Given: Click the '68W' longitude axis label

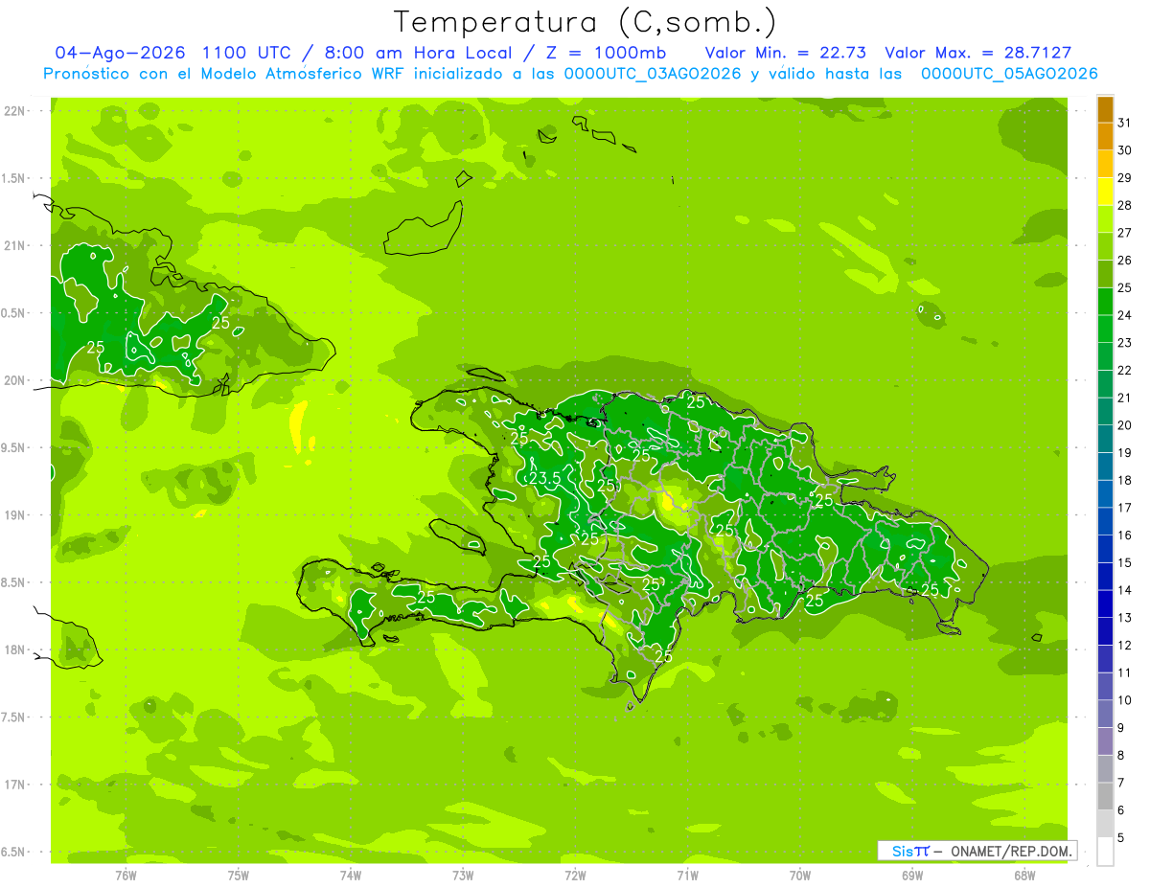Looking at the screenshot, I should click(x=1024, y=876).
